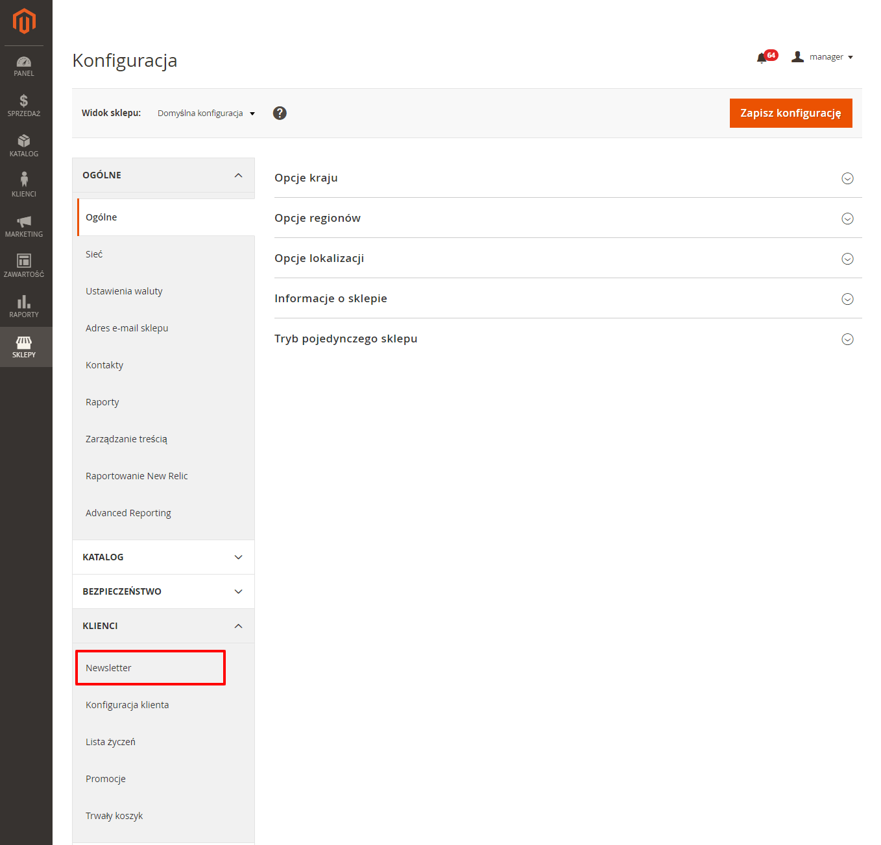Open Lista życzeń settings
This screenshot has height=845, width=881.
point(166,742)
